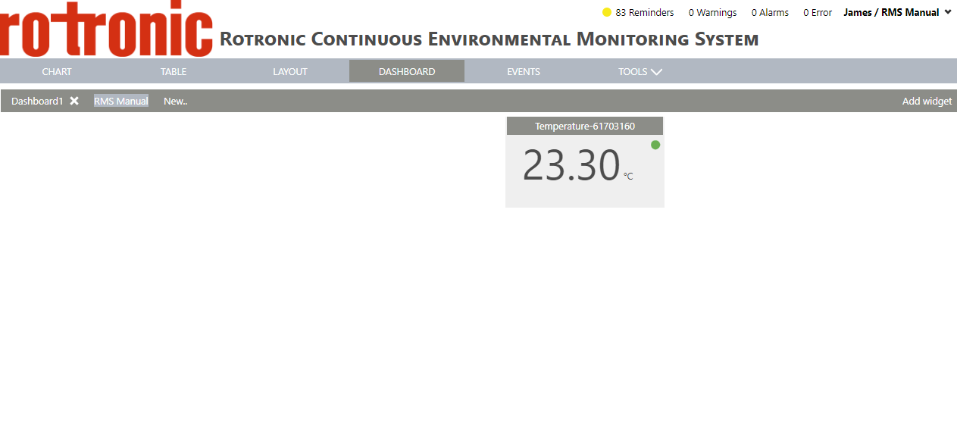Go to the EVENTS tab
Viewport: 957px width, 441px height.
tap(524, 71)
